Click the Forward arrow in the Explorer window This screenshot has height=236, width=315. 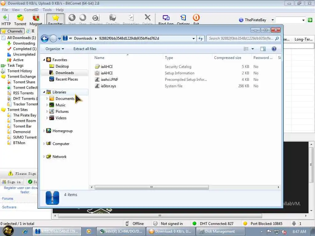(x=53, y=38)
